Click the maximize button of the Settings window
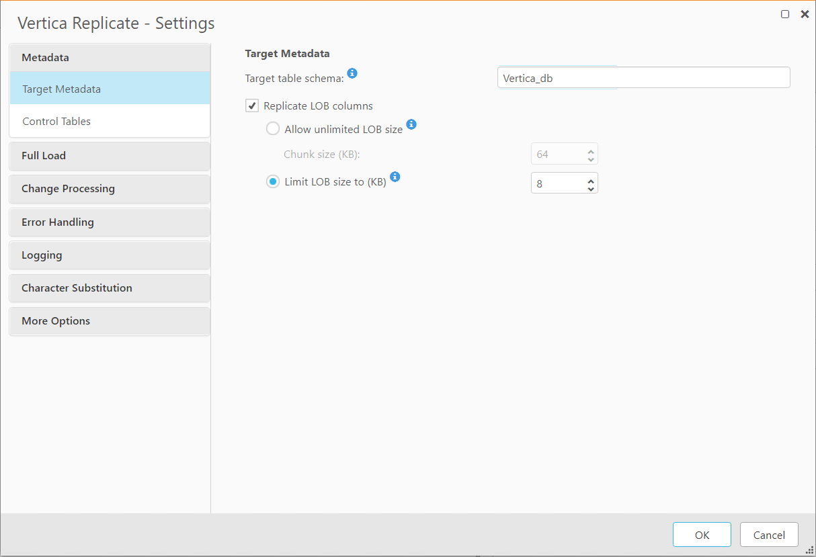Screen dimensions: 816x557 click(785, 13)
